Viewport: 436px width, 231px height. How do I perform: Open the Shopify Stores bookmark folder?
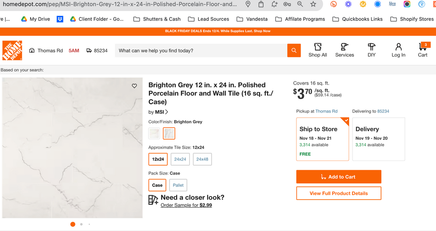tap(412, 19)
